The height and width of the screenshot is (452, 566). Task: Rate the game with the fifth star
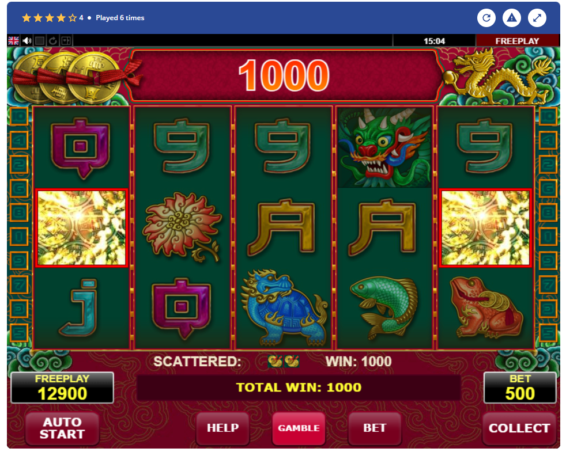pos(73,18)
